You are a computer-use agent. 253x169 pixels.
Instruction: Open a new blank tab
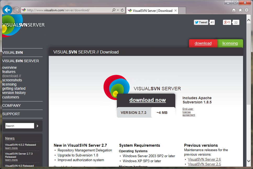[182, 10]
